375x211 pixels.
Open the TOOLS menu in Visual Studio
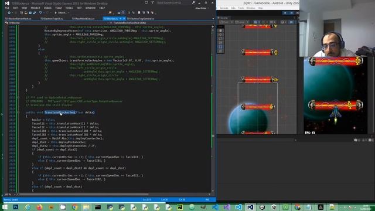69,8
